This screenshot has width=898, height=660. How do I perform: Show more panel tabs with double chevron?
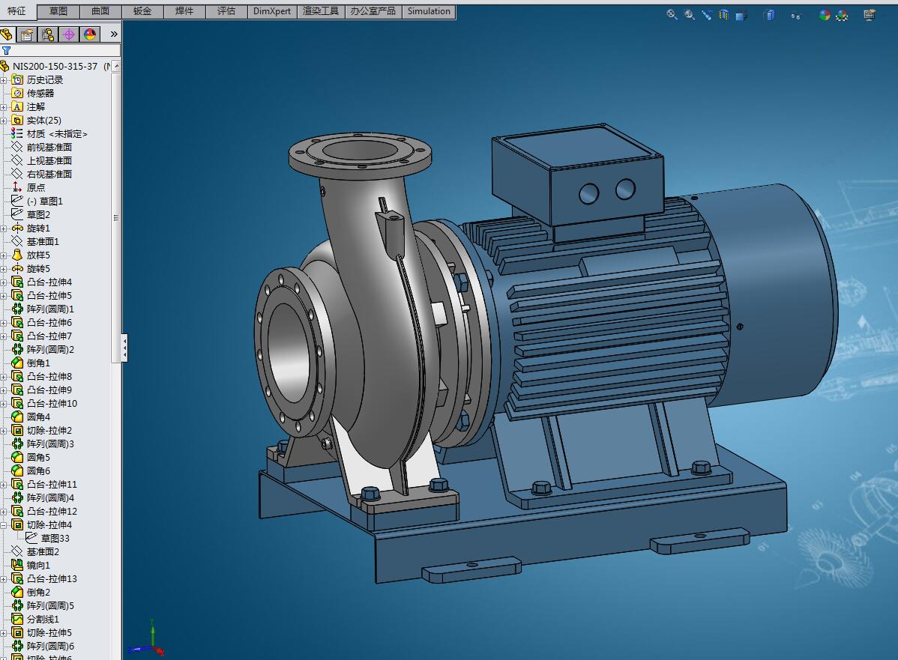[x=114, y=34]
